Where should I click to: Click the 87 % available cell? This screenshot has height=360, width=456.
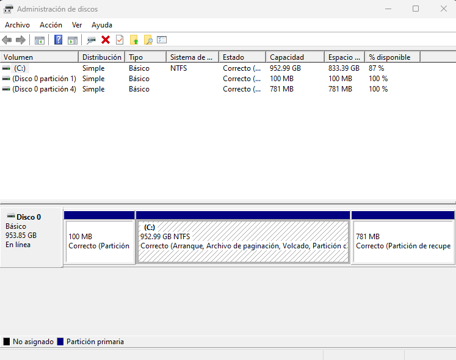click(376, 68)
